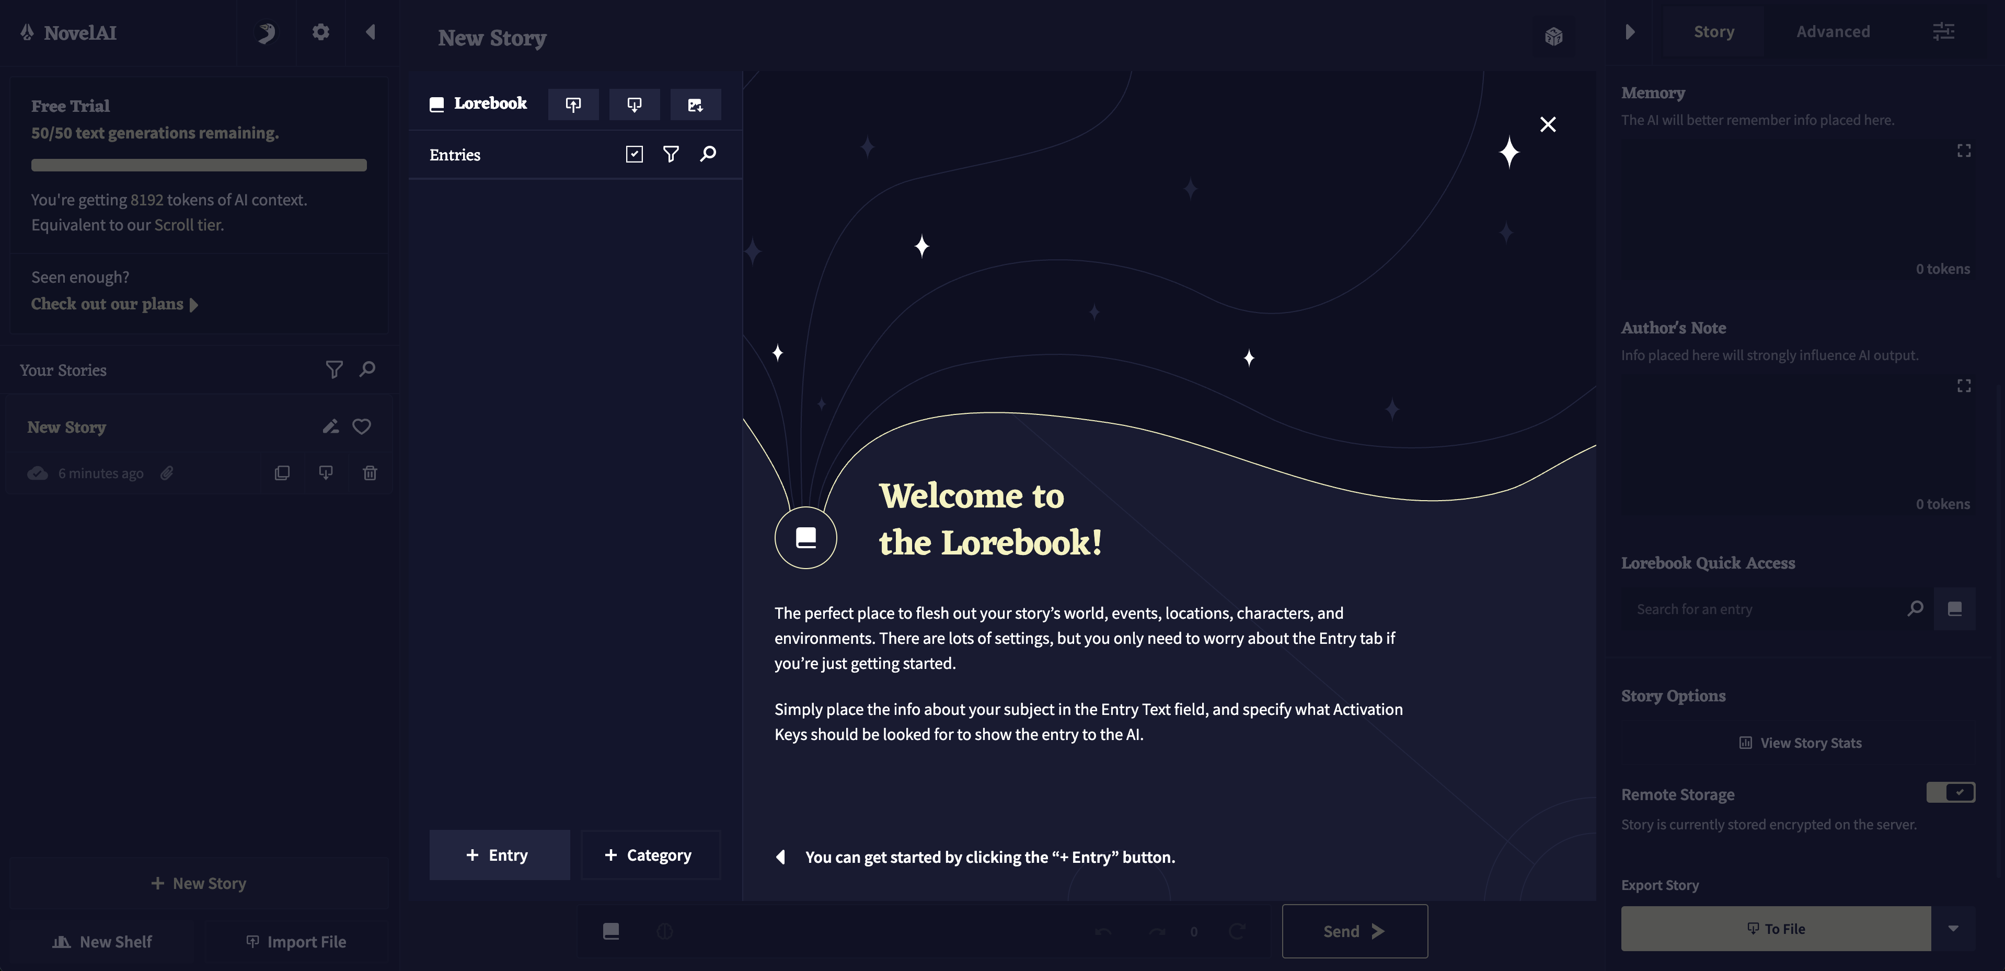Viewport: 2005px width, 971px height.
Task: Open the export To File dropdown arrow
Action: coord(1953,928)
